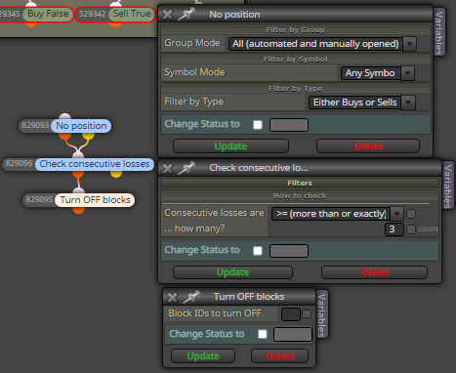The image size is (456, 373).
Task: Click the orange output connector of No position
Action: pyautogui.click(x=65, y=136)
